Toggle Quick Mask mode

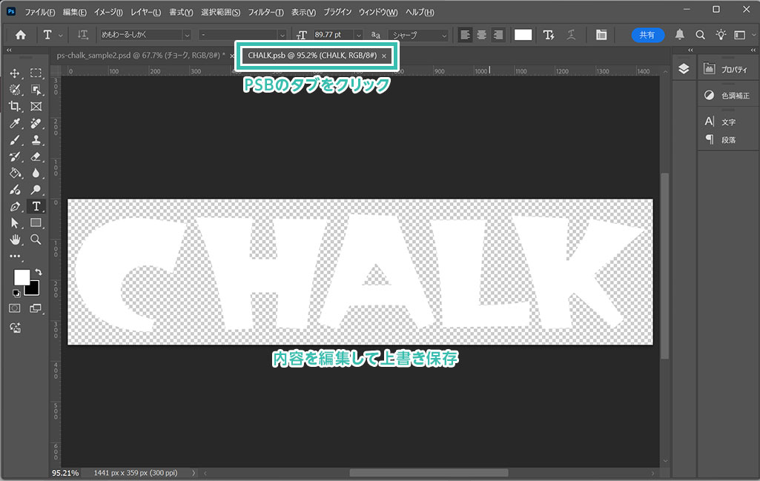[x=15, y=308]
